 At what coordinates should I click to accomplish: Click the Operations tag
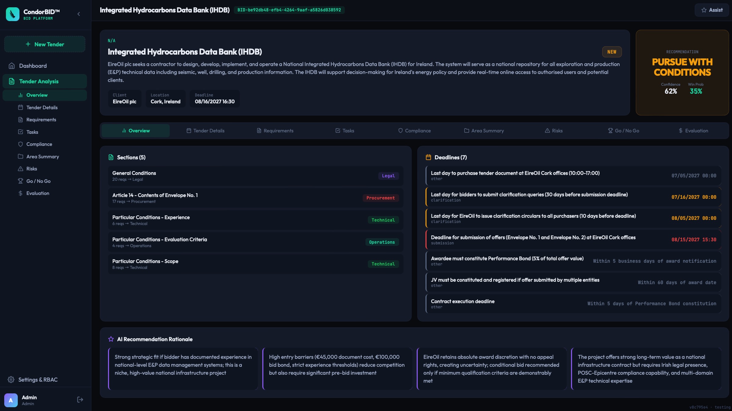382,242
